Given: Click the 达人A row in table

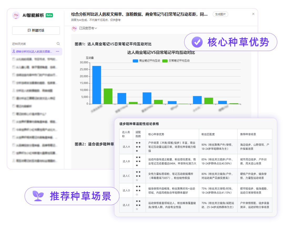Looking at the screenshot, I should coord(196,147).
